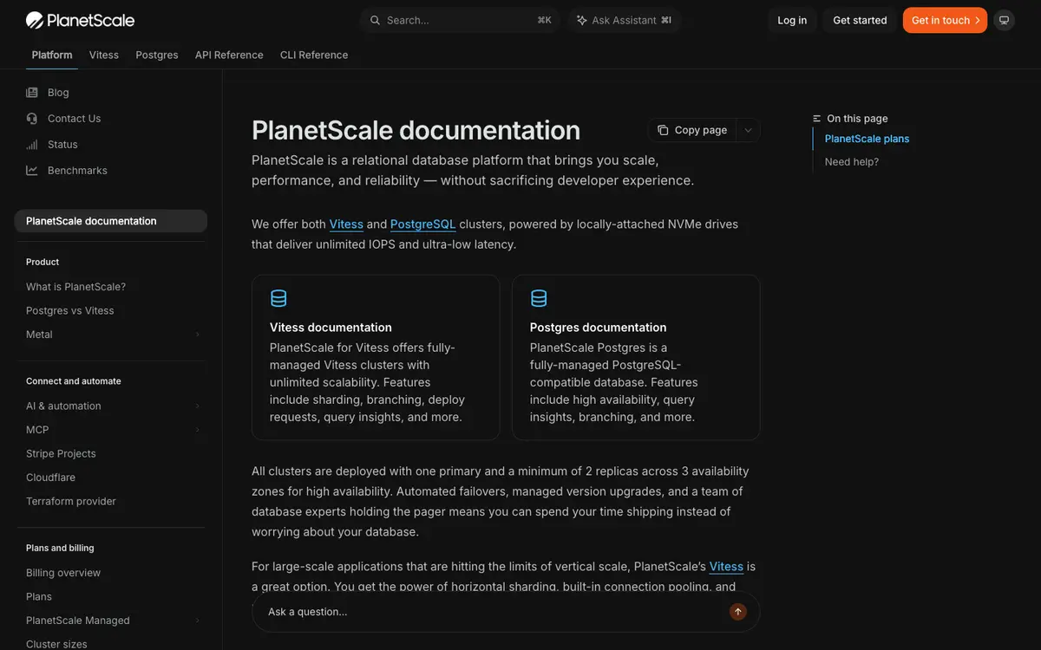Focus the Ask a question field
1041x650 pixels.
coord(506,612)
